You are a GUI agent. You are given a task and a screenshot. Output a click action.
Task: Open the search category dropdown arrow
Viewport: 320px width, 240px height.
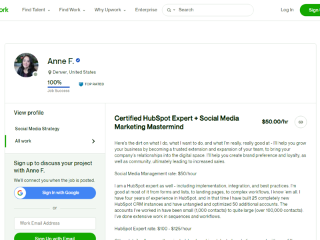[174, 10]
